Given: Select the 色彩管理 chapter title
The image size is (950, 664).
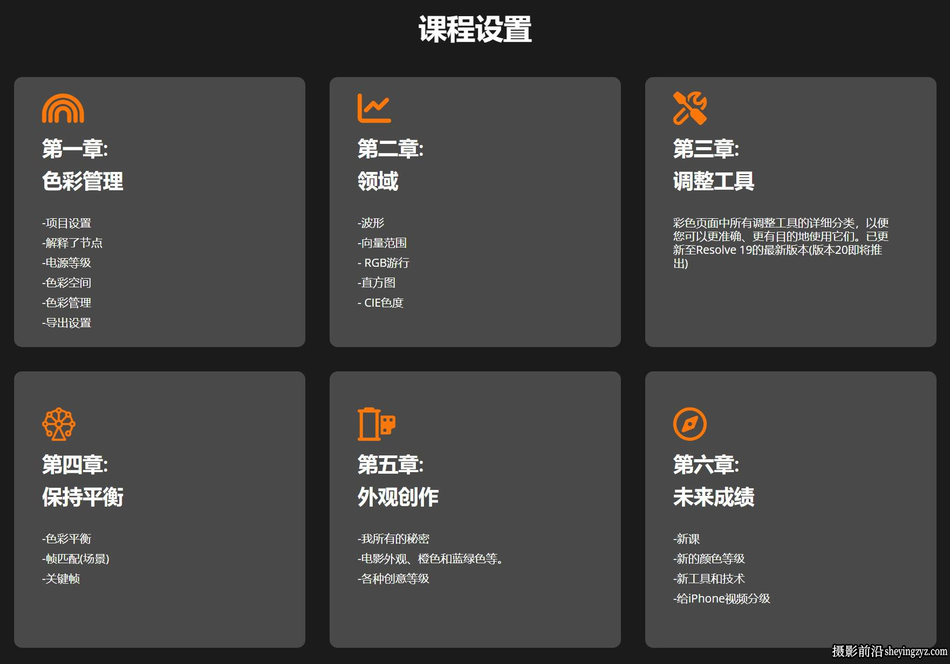Looking at the screenshot, I should [83, 181].
